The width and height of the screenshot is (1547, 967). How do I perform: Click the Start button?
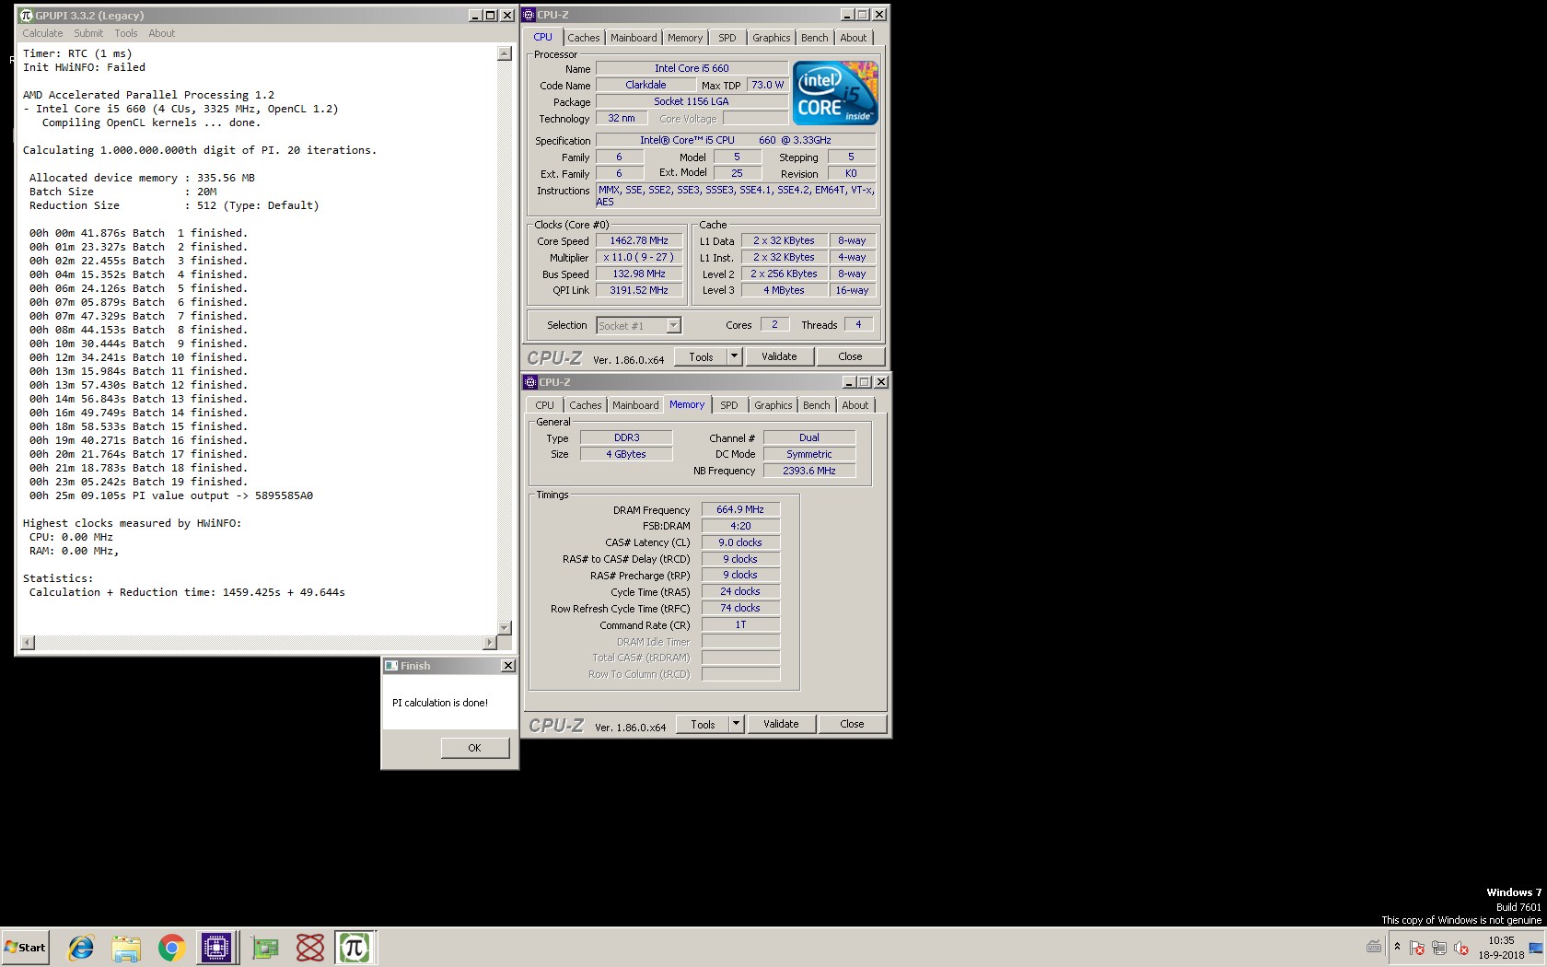pos(26,947)
